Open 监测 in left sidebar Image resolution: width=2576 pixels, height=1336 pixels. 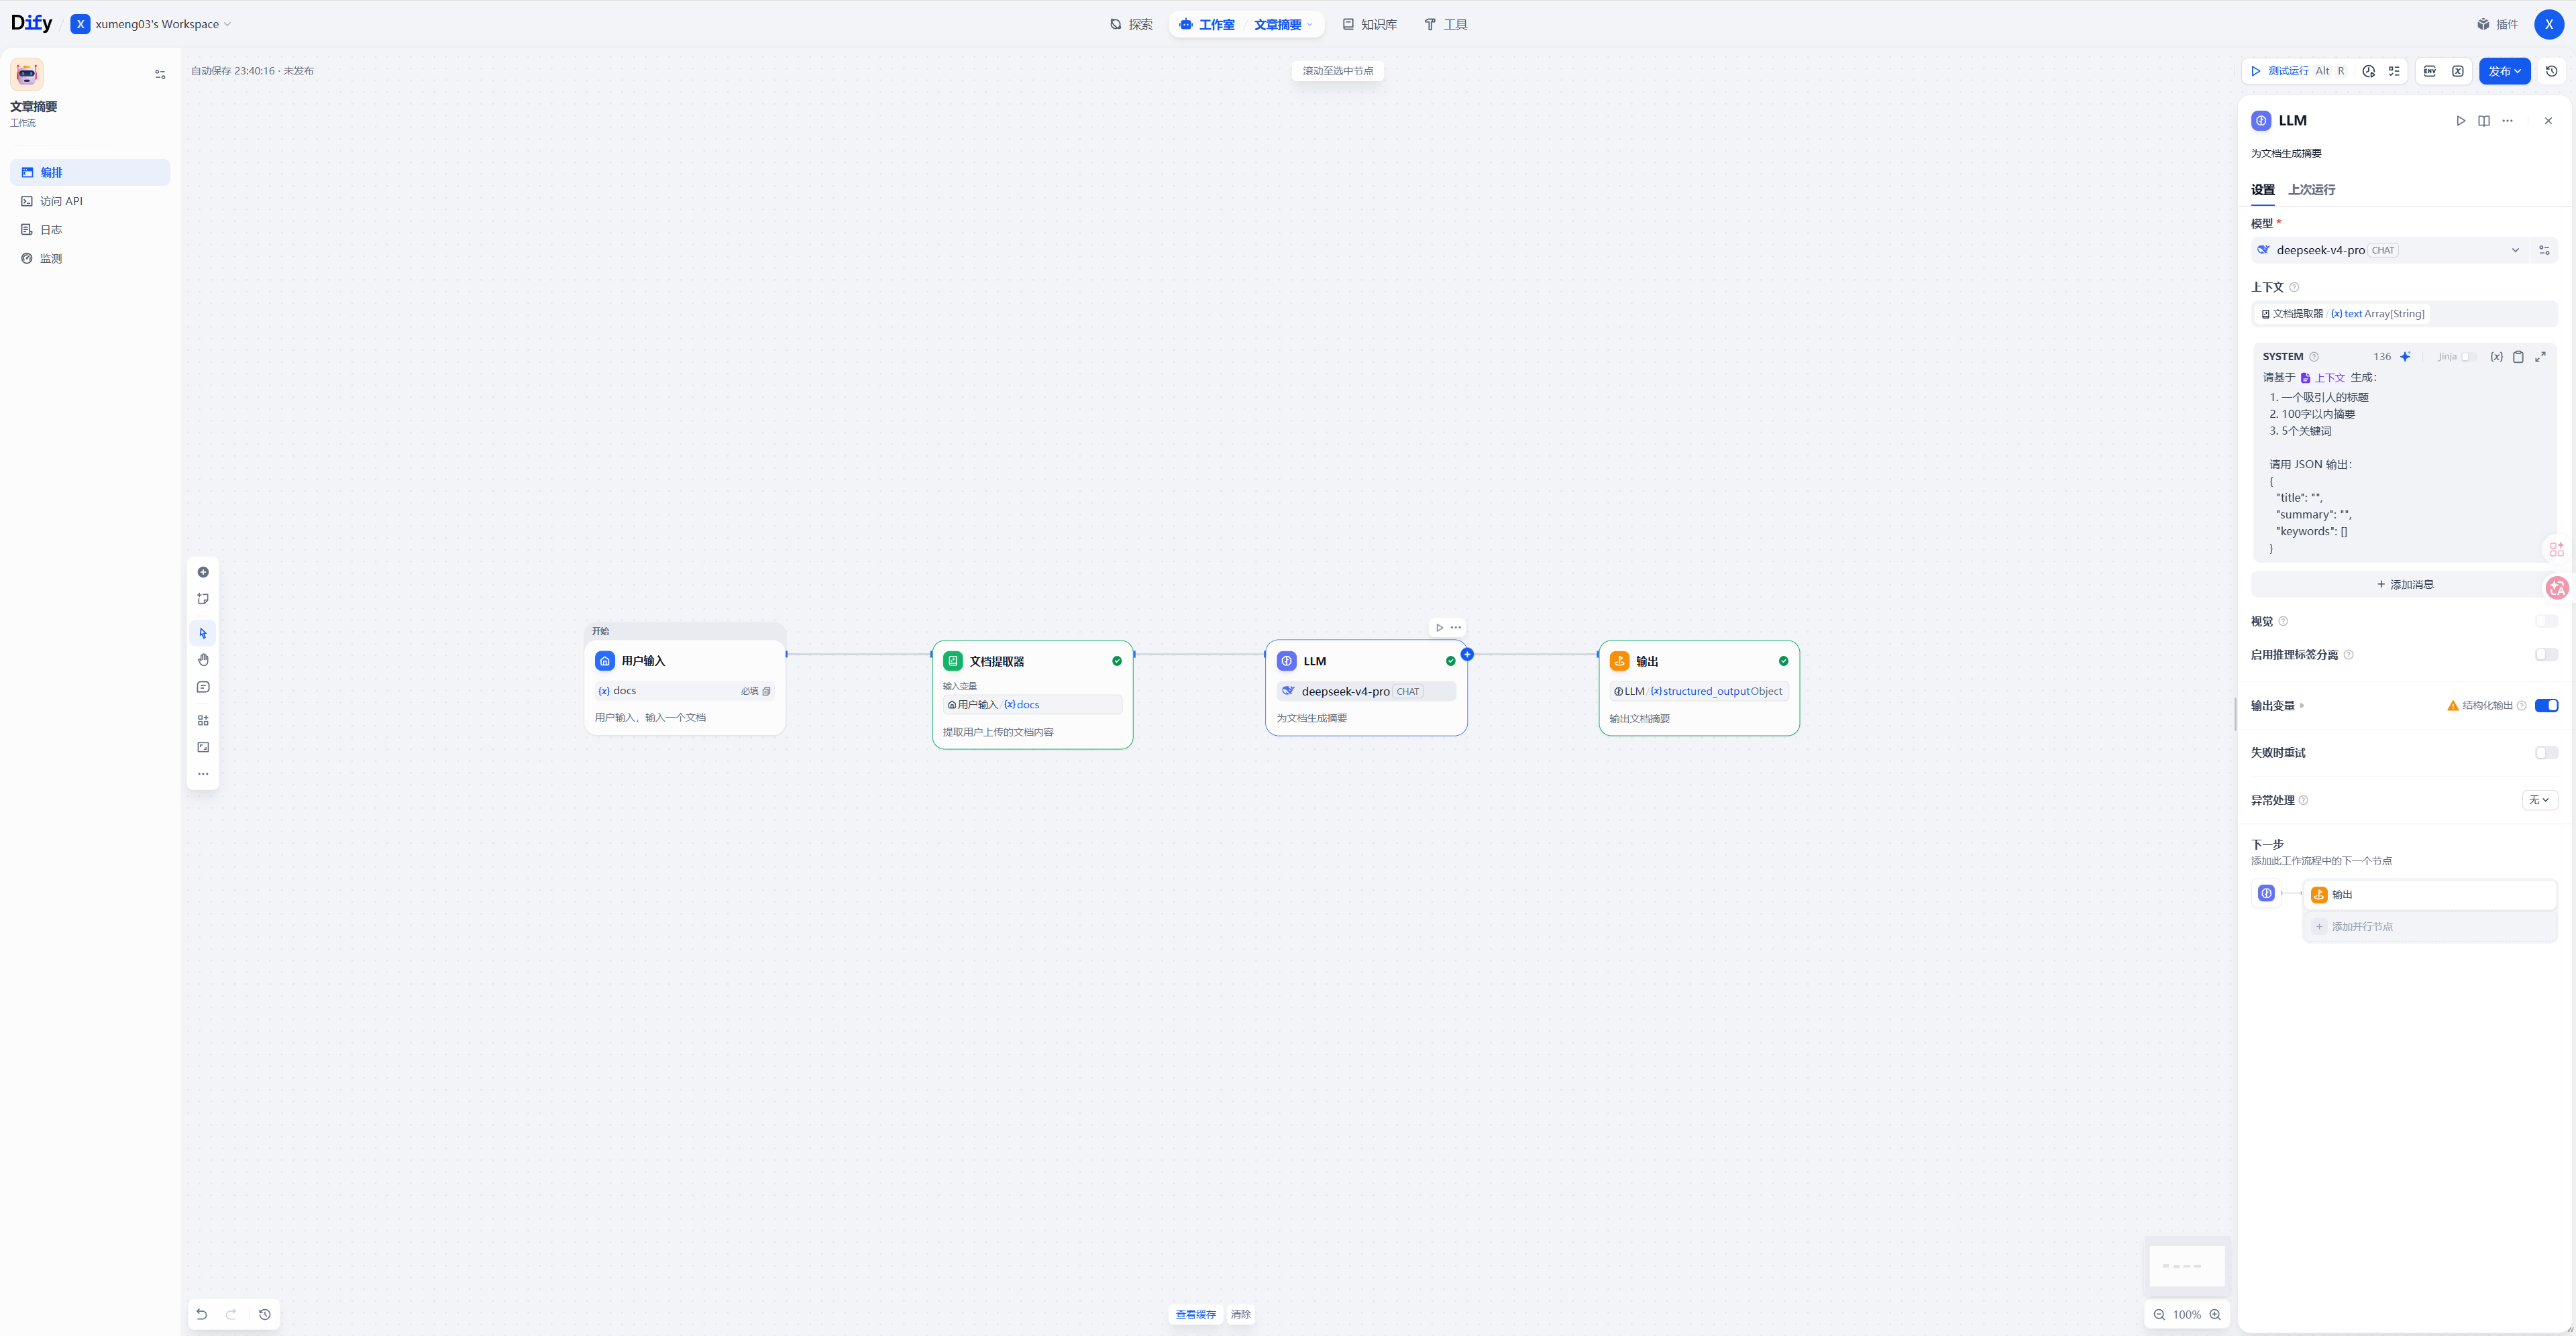point(90,258)
